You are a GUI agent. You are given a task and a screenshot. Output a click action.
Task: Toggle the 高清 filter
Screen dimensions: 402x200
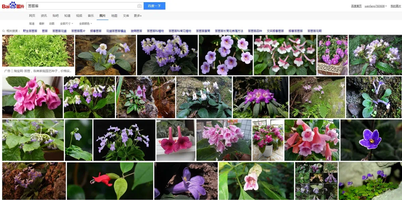31,24
